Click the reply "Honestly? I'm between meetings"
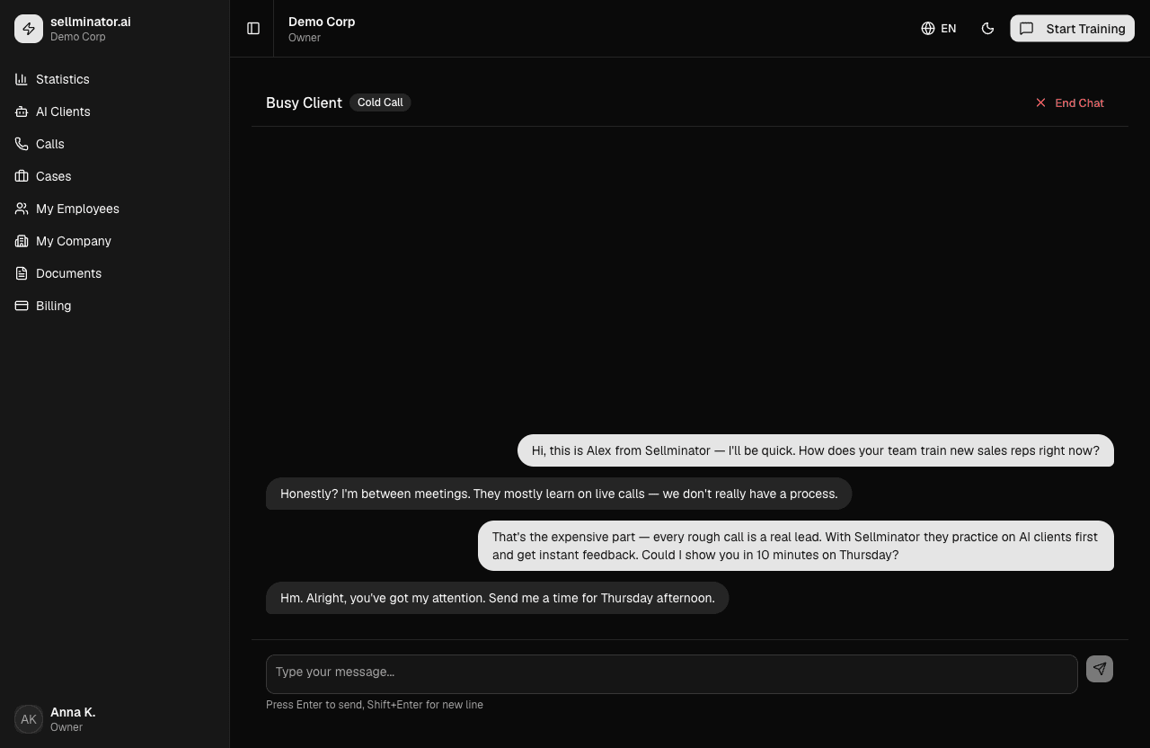1150x748 pixels. [x=559, y=494]
